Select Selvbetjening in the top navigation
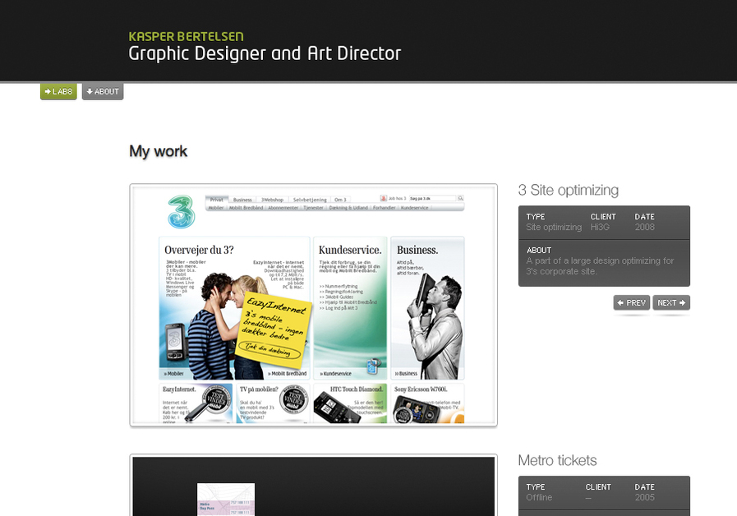This screenshot has width=737, height=516. tap(308, 198)
